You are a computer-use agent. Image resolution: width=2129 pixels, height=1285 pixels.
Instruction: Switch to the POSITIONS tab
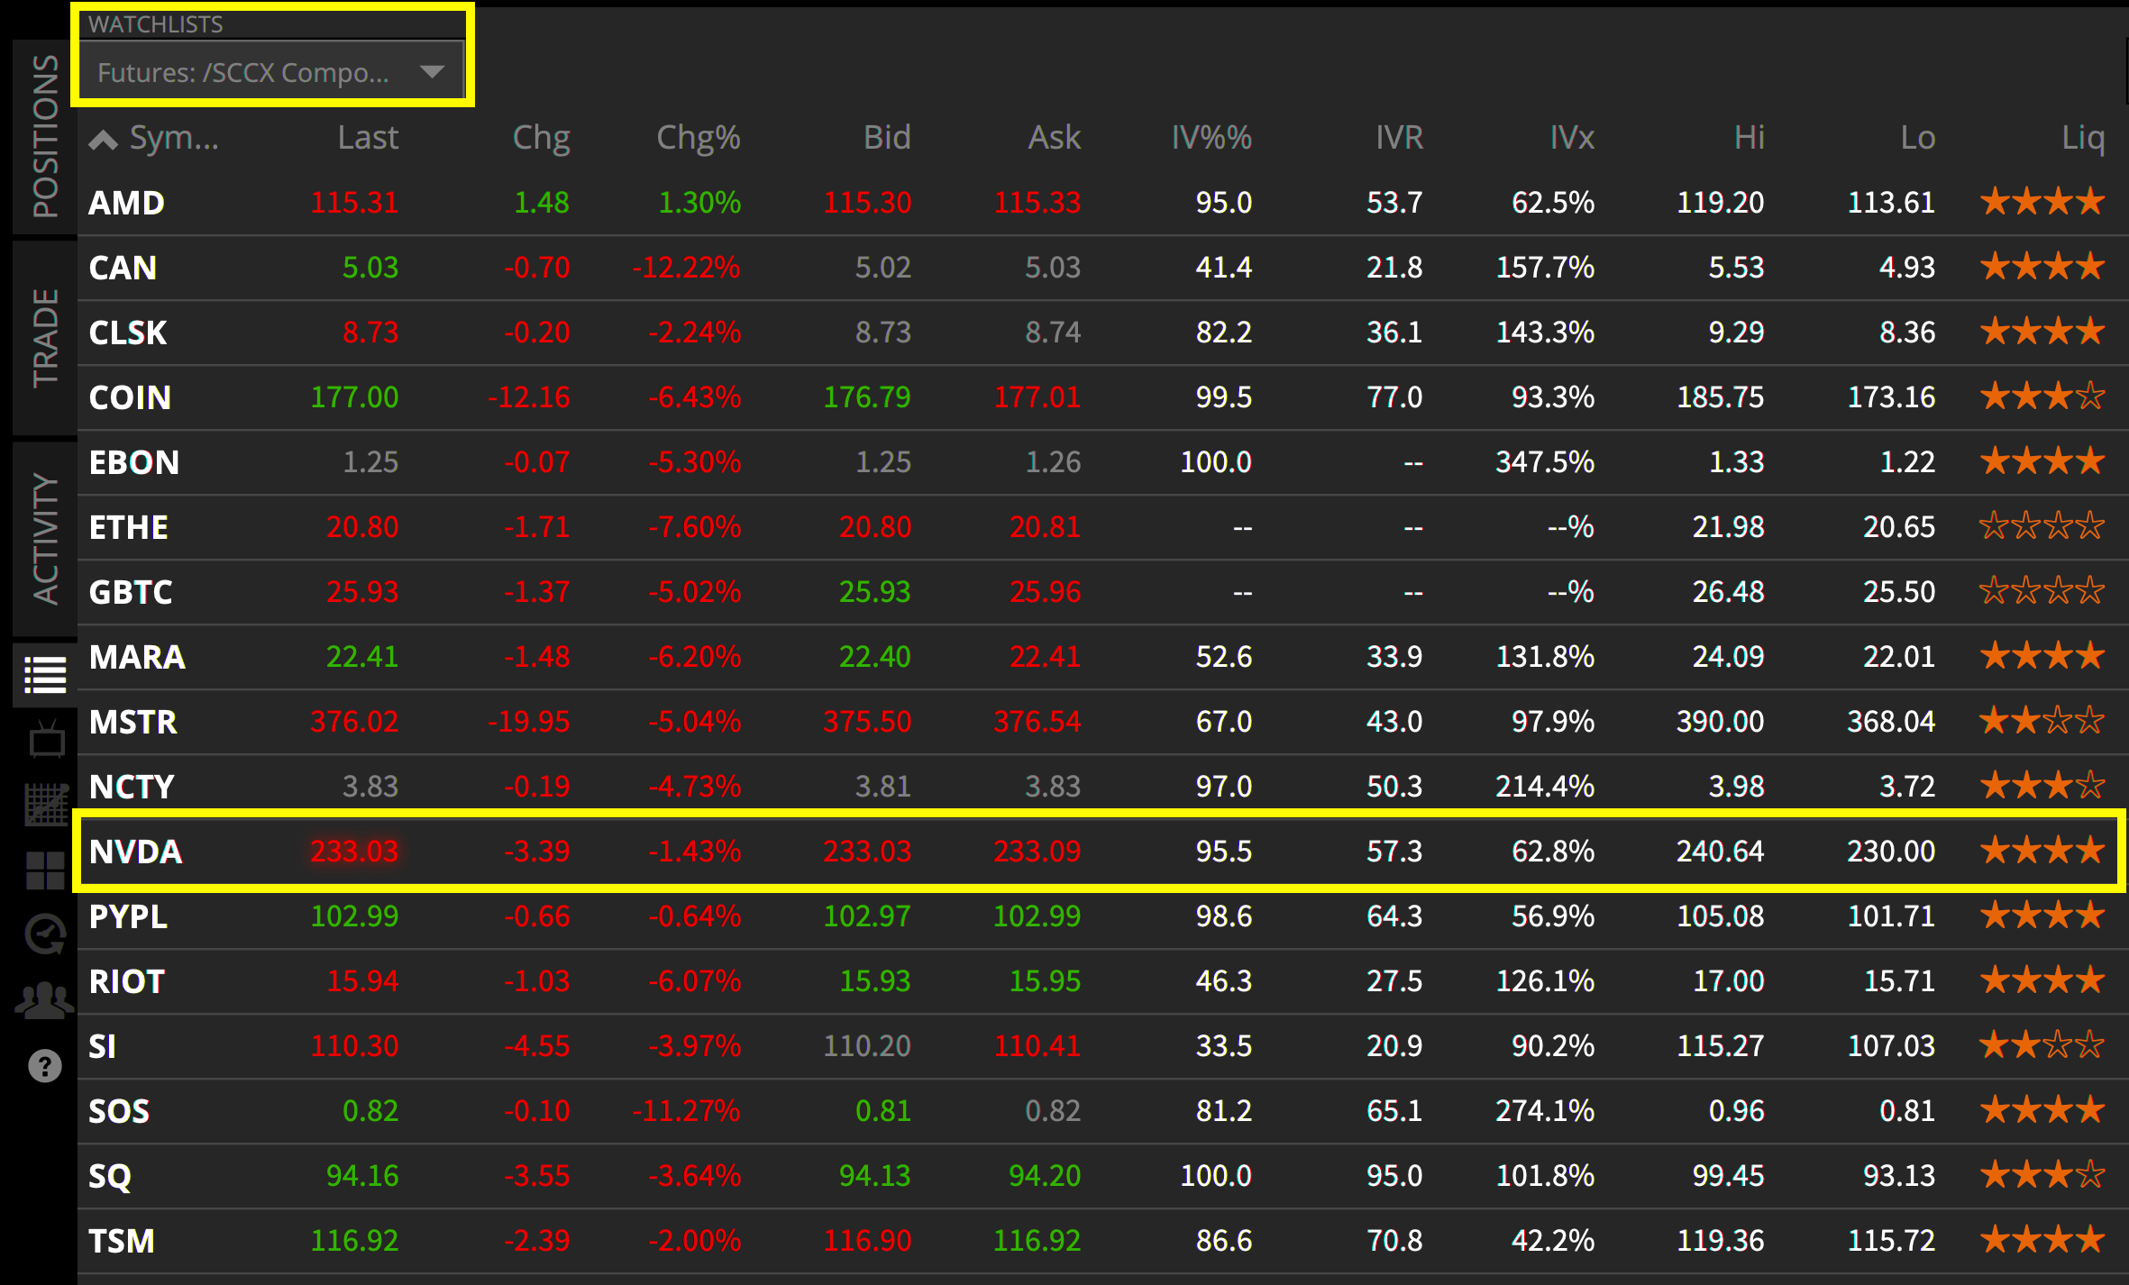[45, 135]
